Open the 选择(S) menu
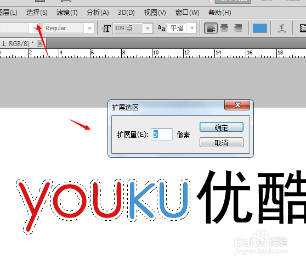 pos(37,13)
